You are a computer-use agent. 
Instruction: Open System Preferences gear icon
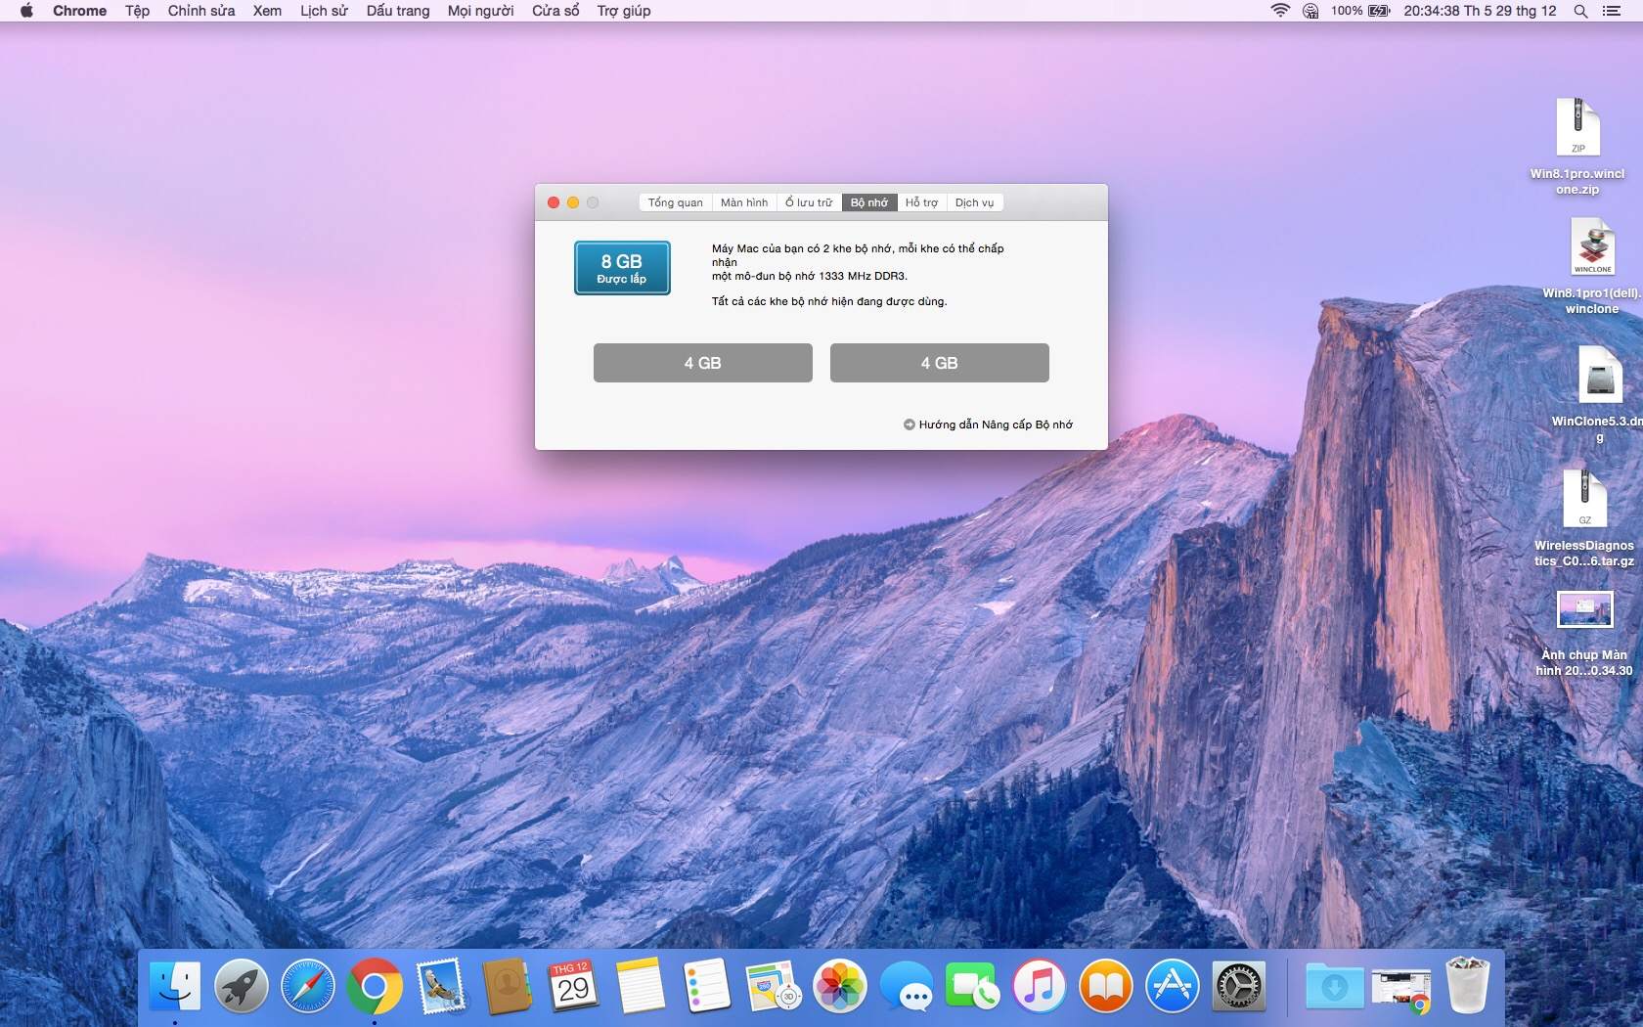pos(1238,986)
